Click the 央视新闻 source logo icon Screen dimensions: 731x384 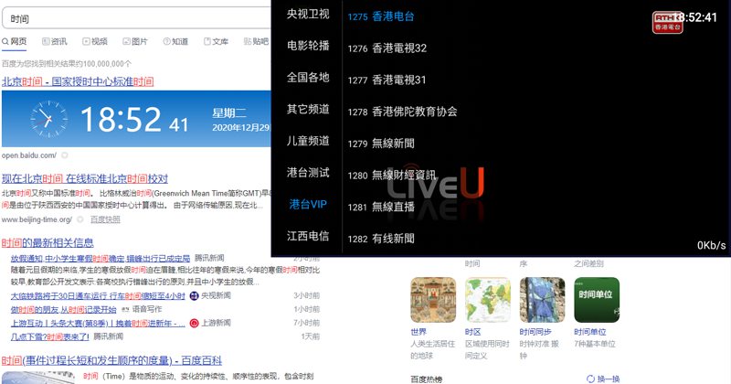[194, 296]
